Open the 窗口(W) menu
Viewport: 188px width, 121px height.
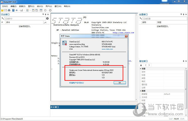pyautogui.click(x=58, y=6)
